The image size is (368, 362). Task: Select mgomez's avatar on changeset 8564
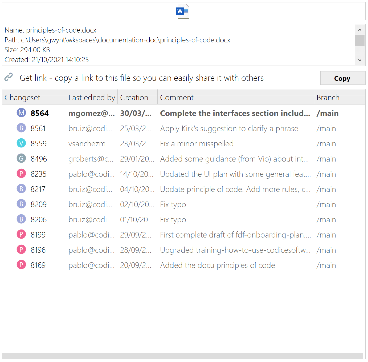tap(21, 113)
